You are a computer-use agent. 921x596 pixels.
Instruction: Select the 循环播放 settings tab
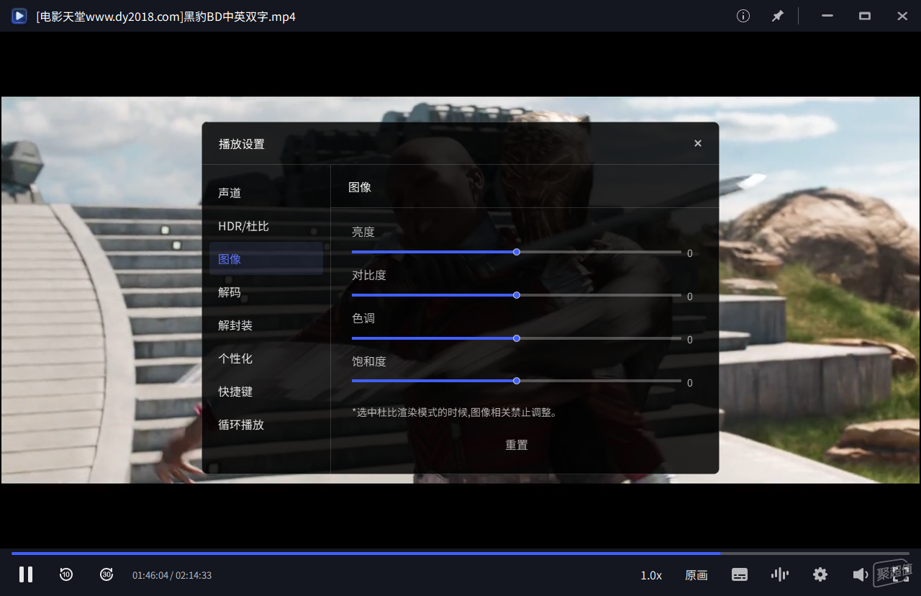pyautogui.click(x=266, y=425)
